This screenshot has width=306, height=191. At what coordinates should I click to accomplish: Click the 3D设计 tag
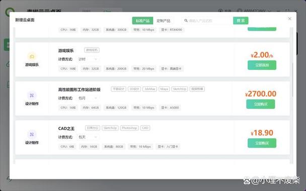coord(134,89)
